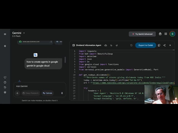The image size is (178, 133).
Task: Open version history clock icon
Action: point(131,45)
